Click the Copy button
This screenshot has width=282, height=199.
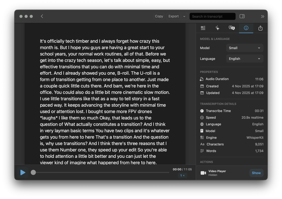[x=159, y=16]
